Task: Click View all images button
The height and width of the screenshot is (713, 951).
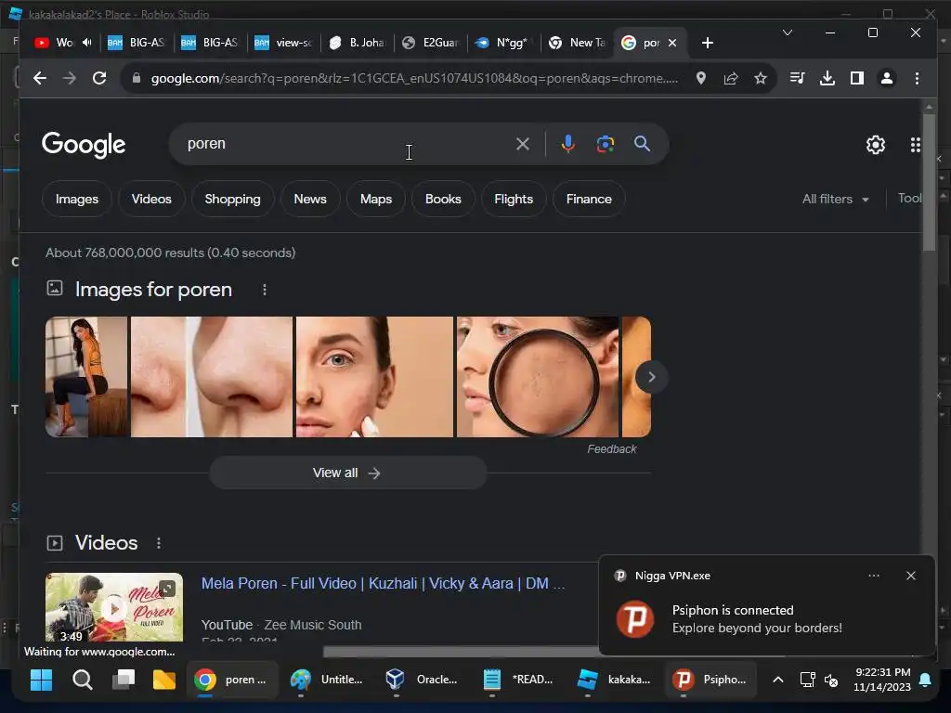Action: tap(347, 473)
